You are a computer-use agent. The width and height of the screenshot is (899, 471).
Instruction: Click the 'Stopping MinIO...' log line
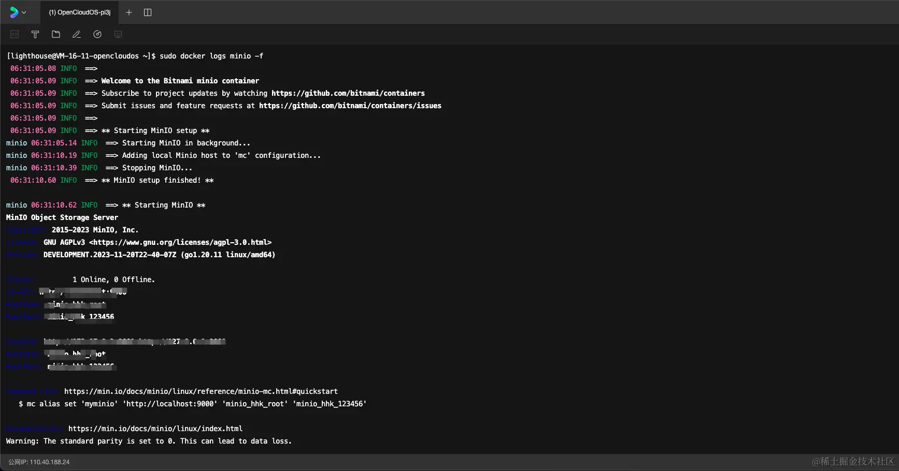pyautogui.click(x=99, y=168)
